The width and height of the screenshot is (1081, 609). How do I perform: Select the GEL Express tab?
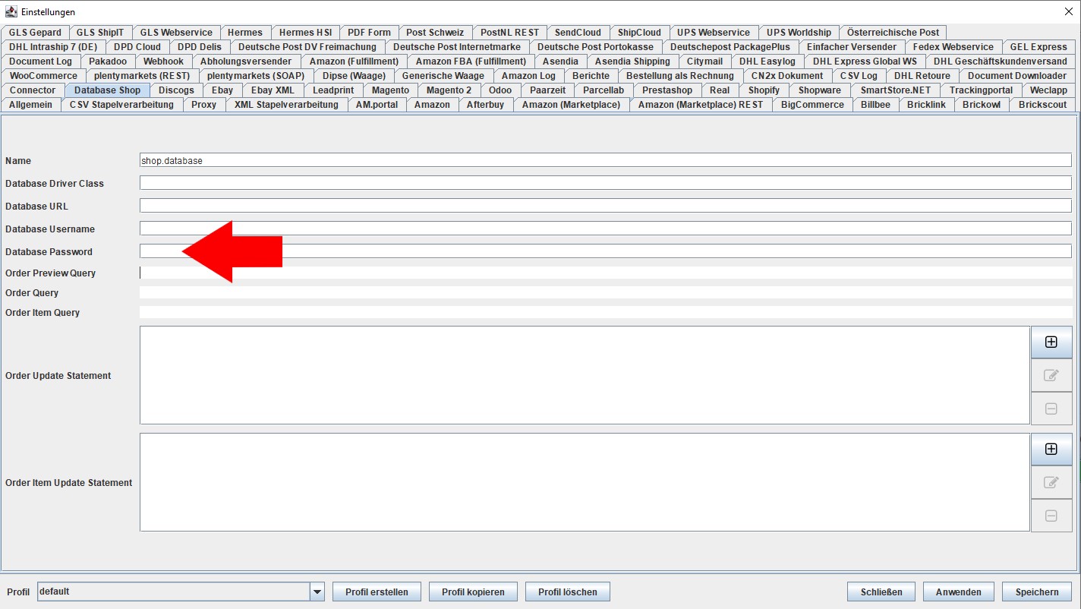(x=1038, y=47)
